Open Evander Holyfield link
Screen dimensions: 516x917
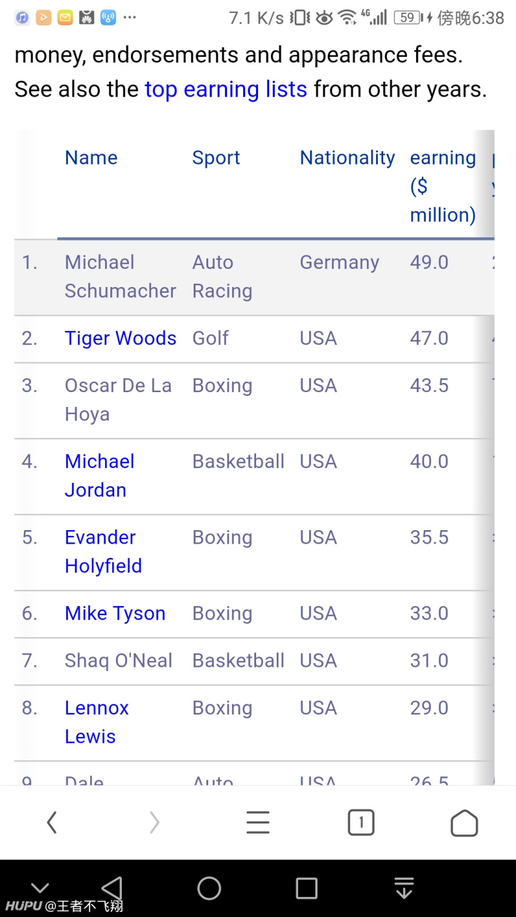coord(103,551)
